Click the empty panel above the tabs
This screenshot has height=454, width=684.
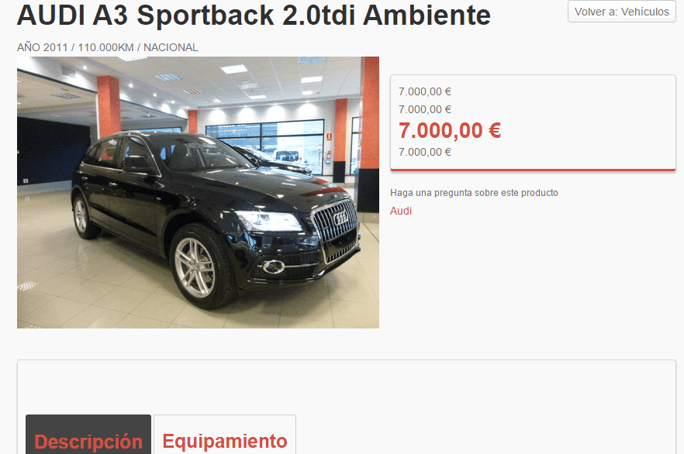pos(347,387)
